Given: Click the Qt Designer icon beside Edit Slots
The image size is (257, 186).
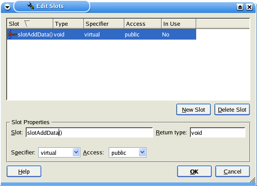Looking at the screenshot, I should click(31, 6).
